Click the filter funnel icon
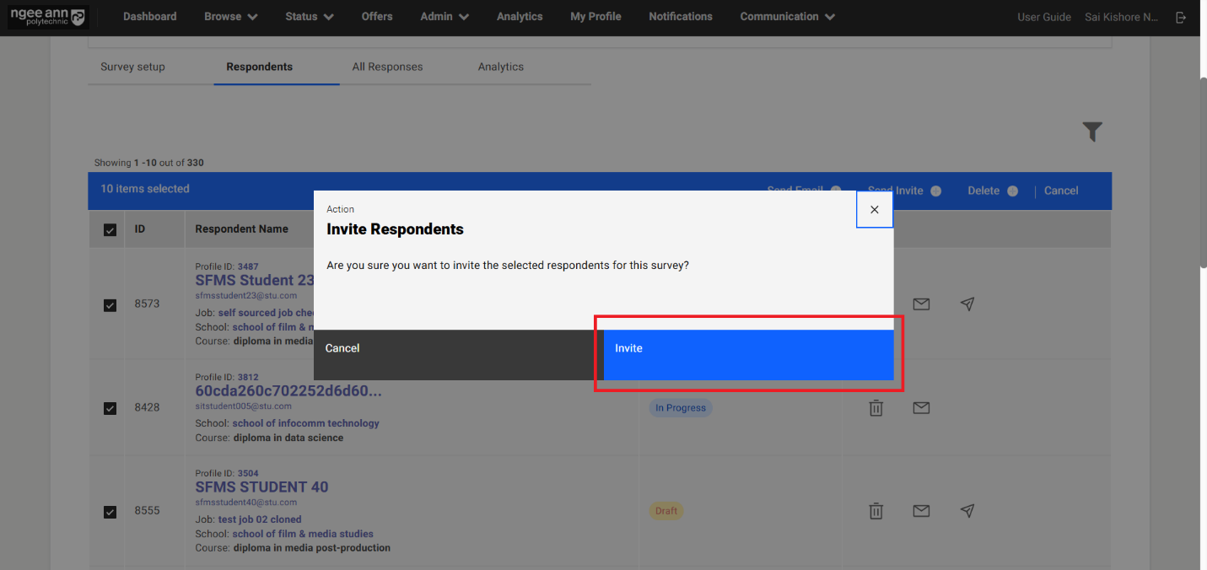 pos(1092,132)
